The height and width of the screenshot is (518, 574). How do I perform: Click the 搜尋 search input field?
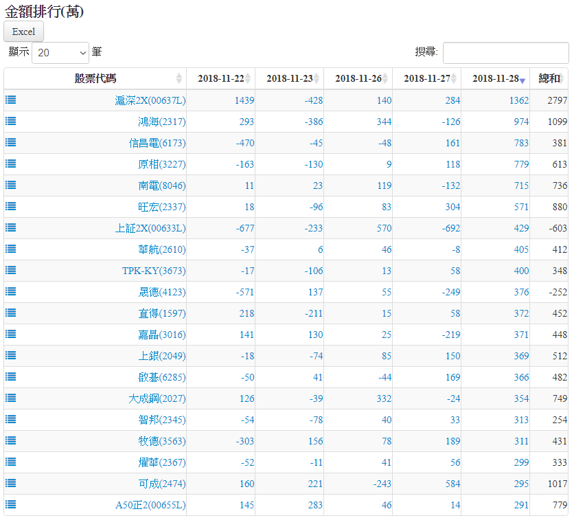[505, 52]
